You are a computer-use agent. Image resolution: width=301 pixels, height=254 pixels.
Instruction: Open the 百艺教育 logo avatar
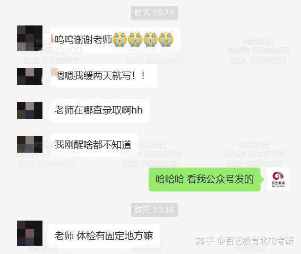[x=278, y=179]
